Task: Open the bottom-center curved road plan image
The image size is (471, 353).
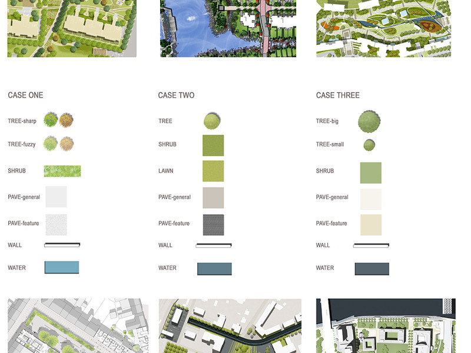Action: [230, 326]
